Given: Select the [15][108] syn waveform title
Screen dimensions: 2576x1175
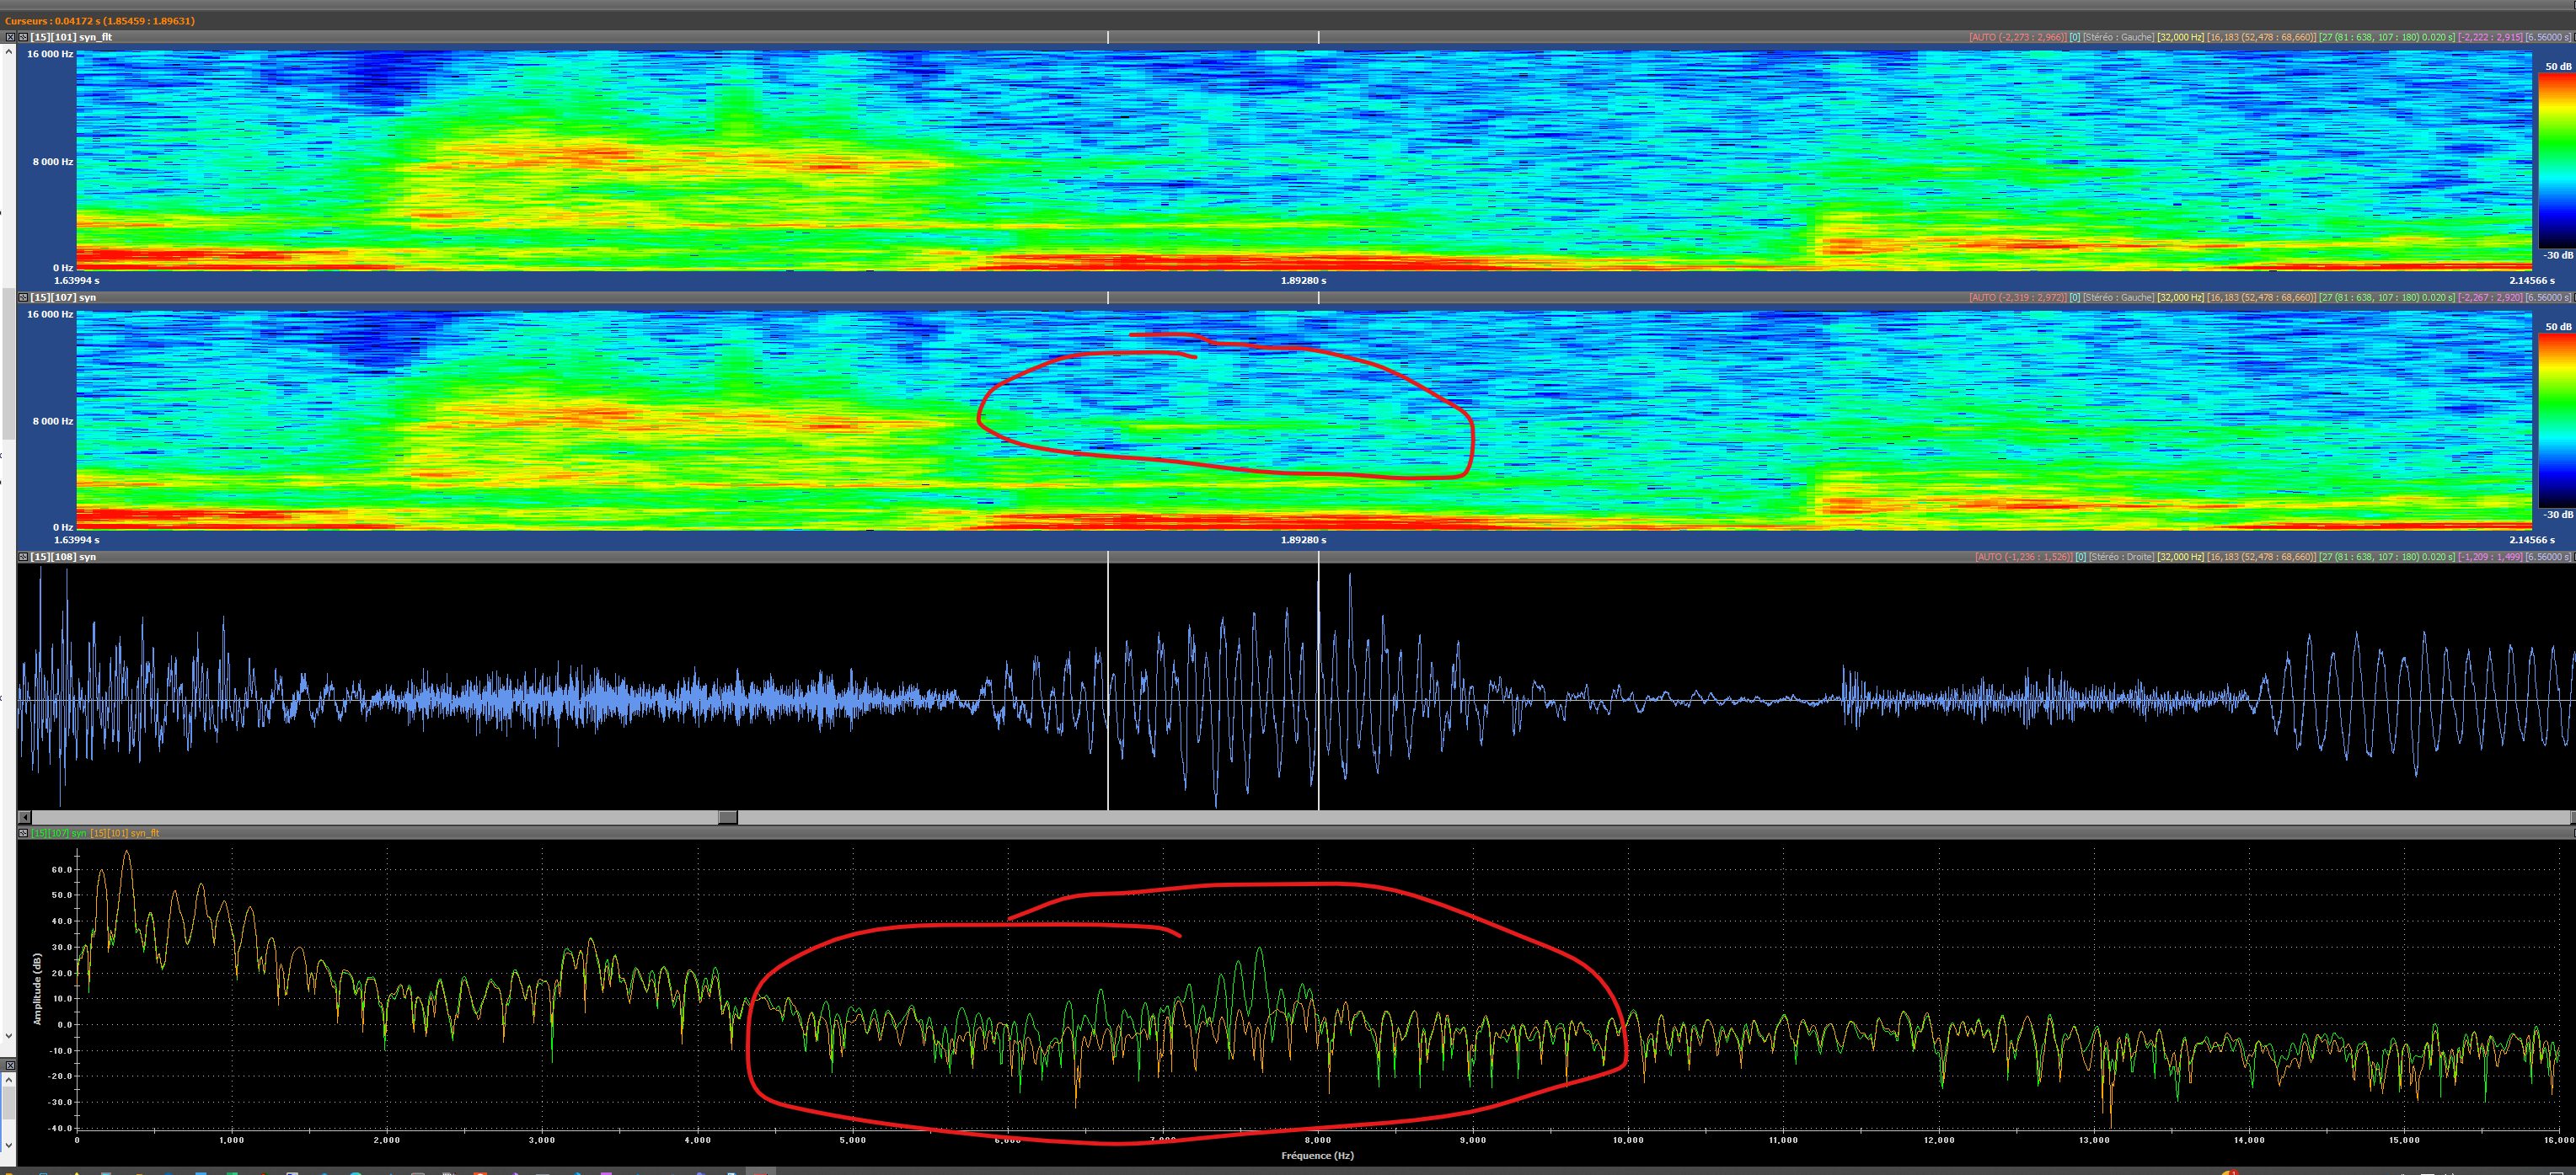Looking at the screenshot, I should pyautogui.click(x=63, y=557).
